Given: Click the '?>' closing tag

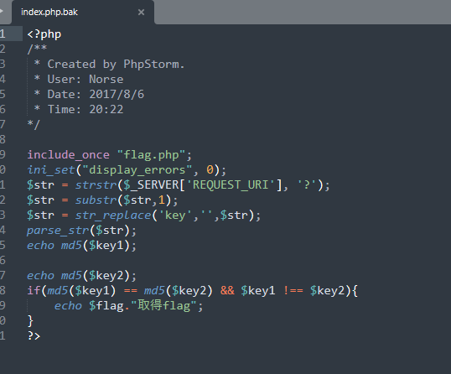Looking at the screenshot, I should (x=34, y=335).
